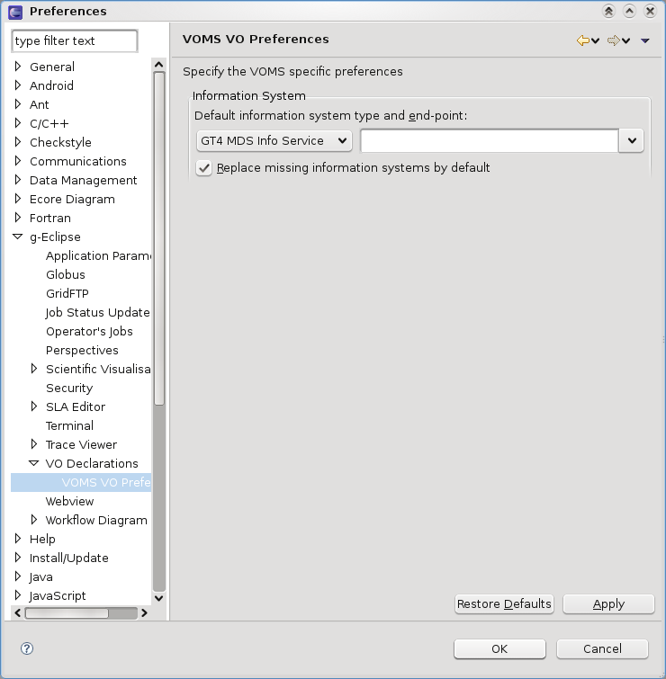Select the Perspectives preference page
This screenshot has height=679, width=666.
coord(82,351)
